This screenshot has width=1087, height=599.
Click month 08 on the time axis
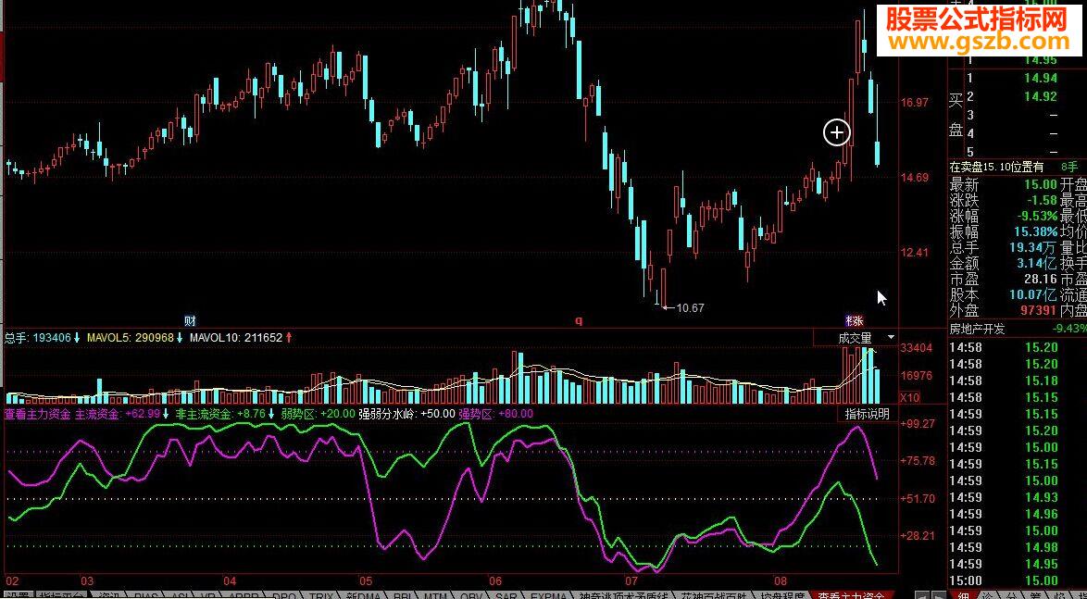coord(781,580)
